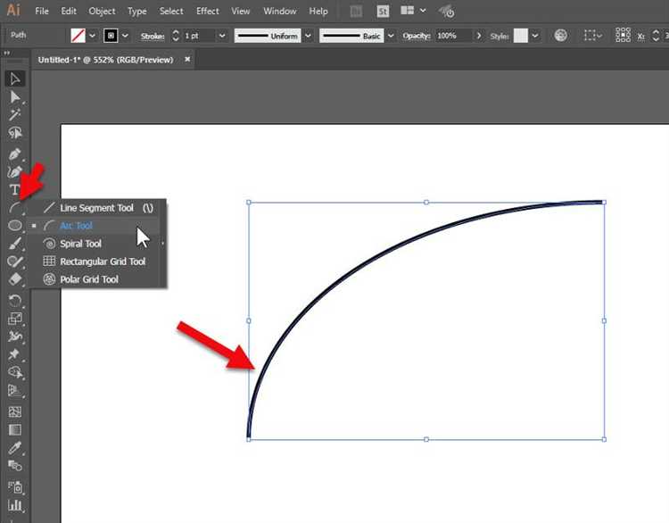Image resolution: width=669 pixels, height=523 pixels.
Task: Select the Eraser tool
Action: pos(15,279)
